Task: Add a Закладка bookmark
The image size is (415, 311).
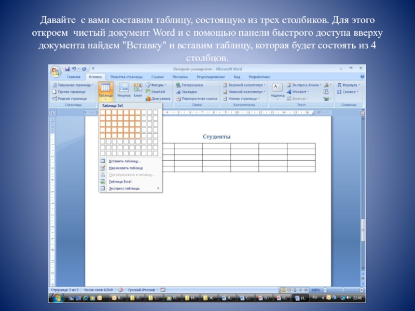Action: click(x=186, y=92)
